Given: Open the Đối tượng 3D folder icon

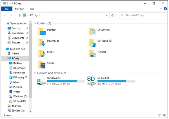Looking at the screenshot, I should pyautogui.click(x=92, y=43).
